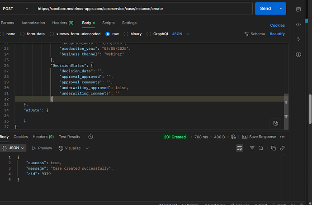312x205 pixels.
Task: Expand the Send button dropdown arrow
Action: point(282,9)
